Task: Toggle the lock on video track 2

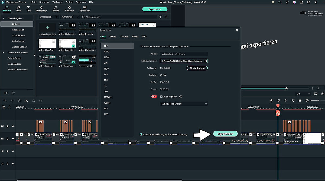Action: (8, 126)
